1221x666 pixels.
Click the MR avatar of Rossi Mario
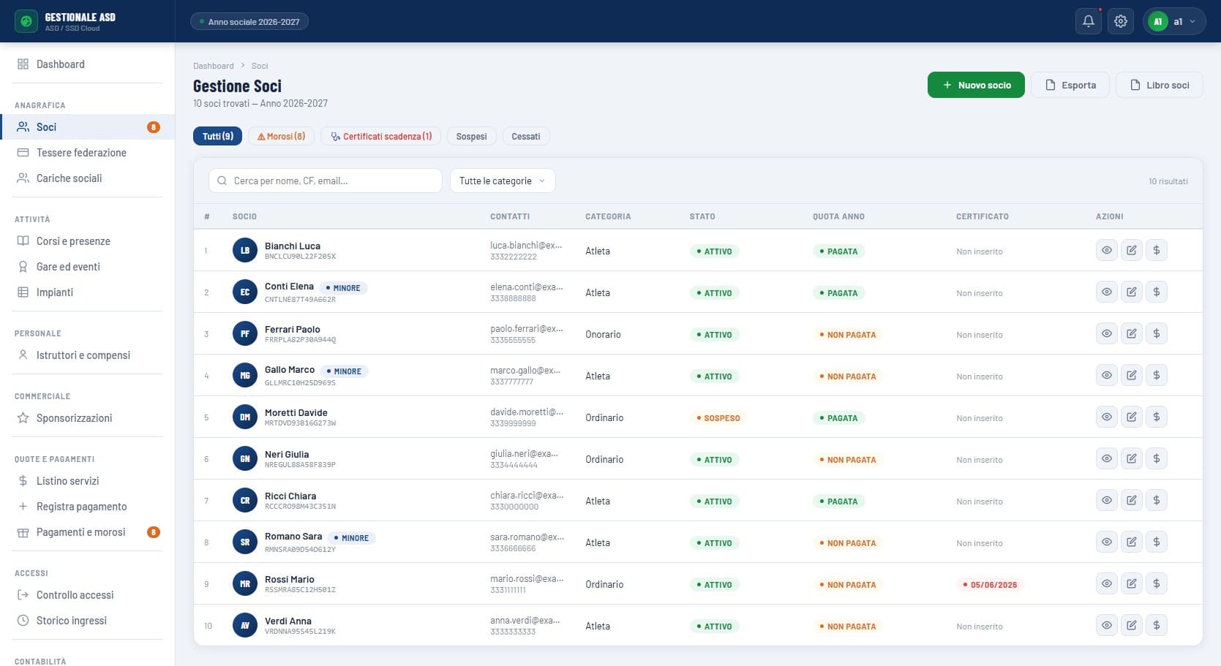click(245, 584)
